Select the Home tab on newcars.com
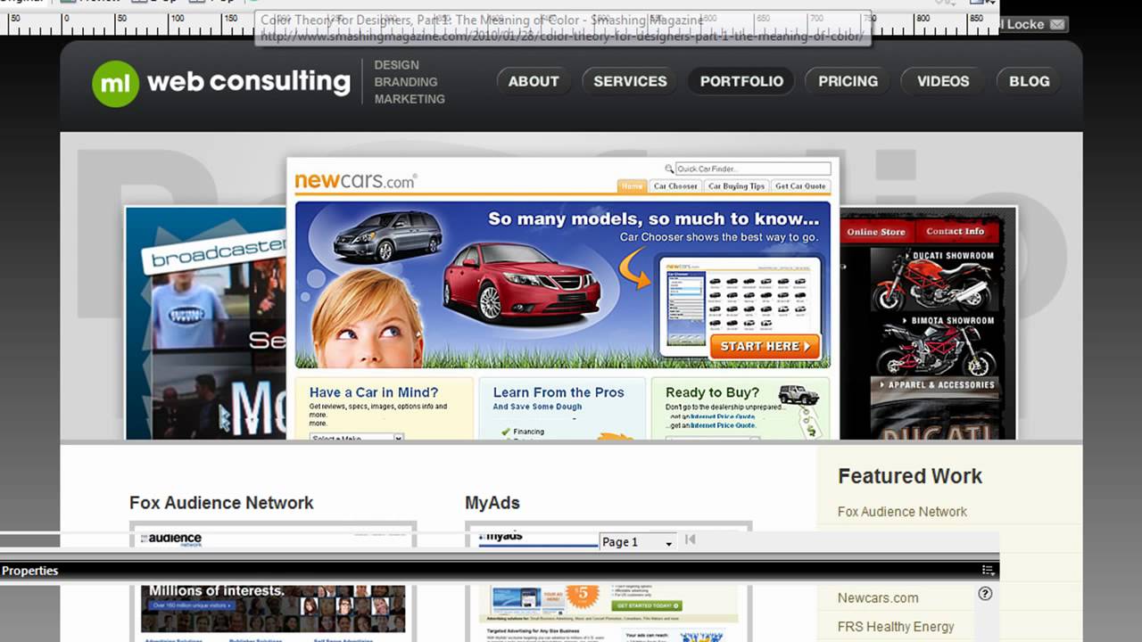1142x642 pixels. pyautogui.click(x=632, y=186)
